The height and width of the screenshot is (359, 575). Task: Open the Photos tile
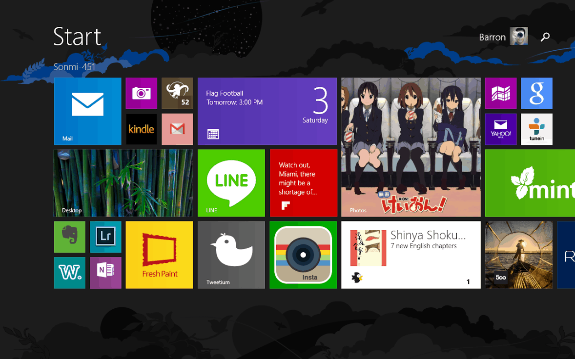(x=411, y=147)
